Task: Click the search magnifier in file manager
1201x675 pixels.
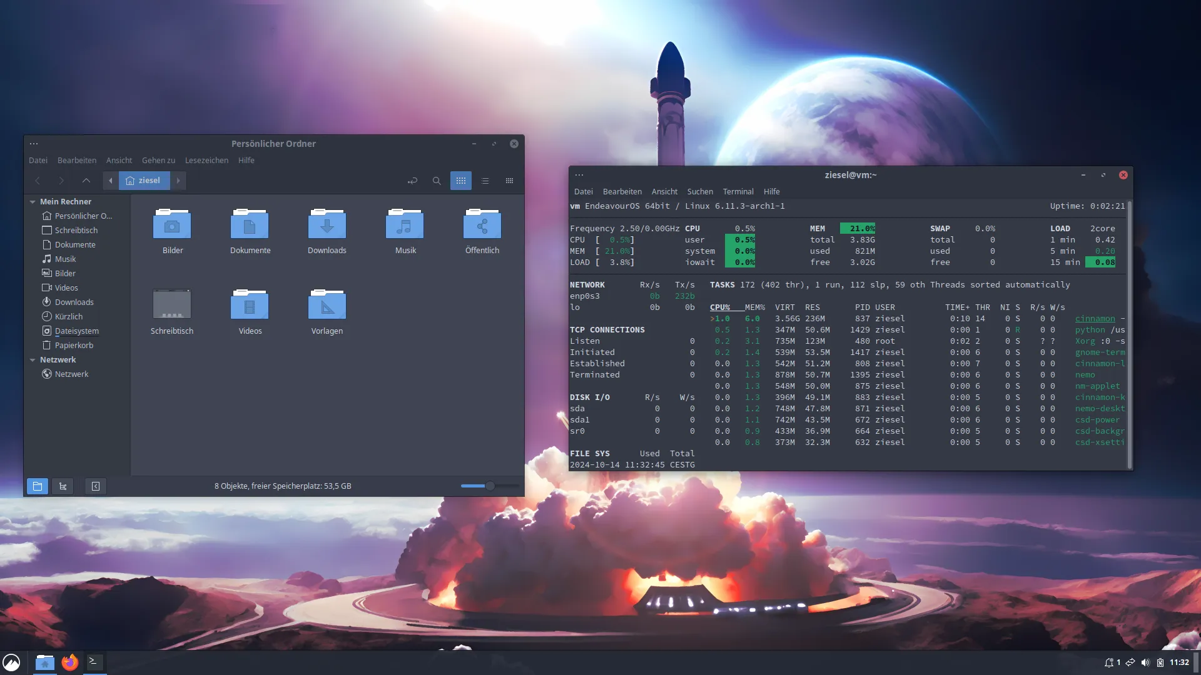Action: coord(437,181)
